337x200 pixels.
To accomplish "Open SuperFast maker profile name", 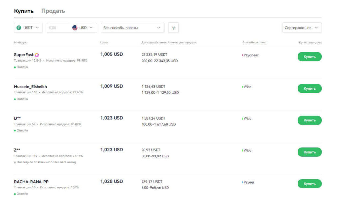I will coord(24,55).
